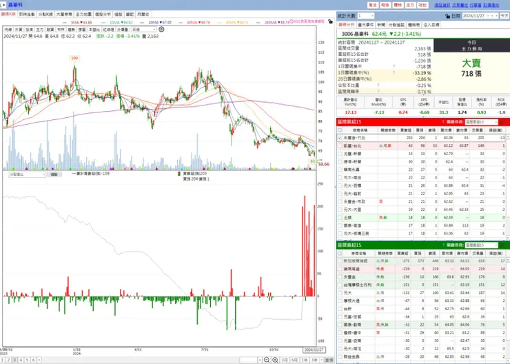Tick the checkbox for 台新 row
The width and height of the screenshot is (510, 364).
[x=340, y=309]
